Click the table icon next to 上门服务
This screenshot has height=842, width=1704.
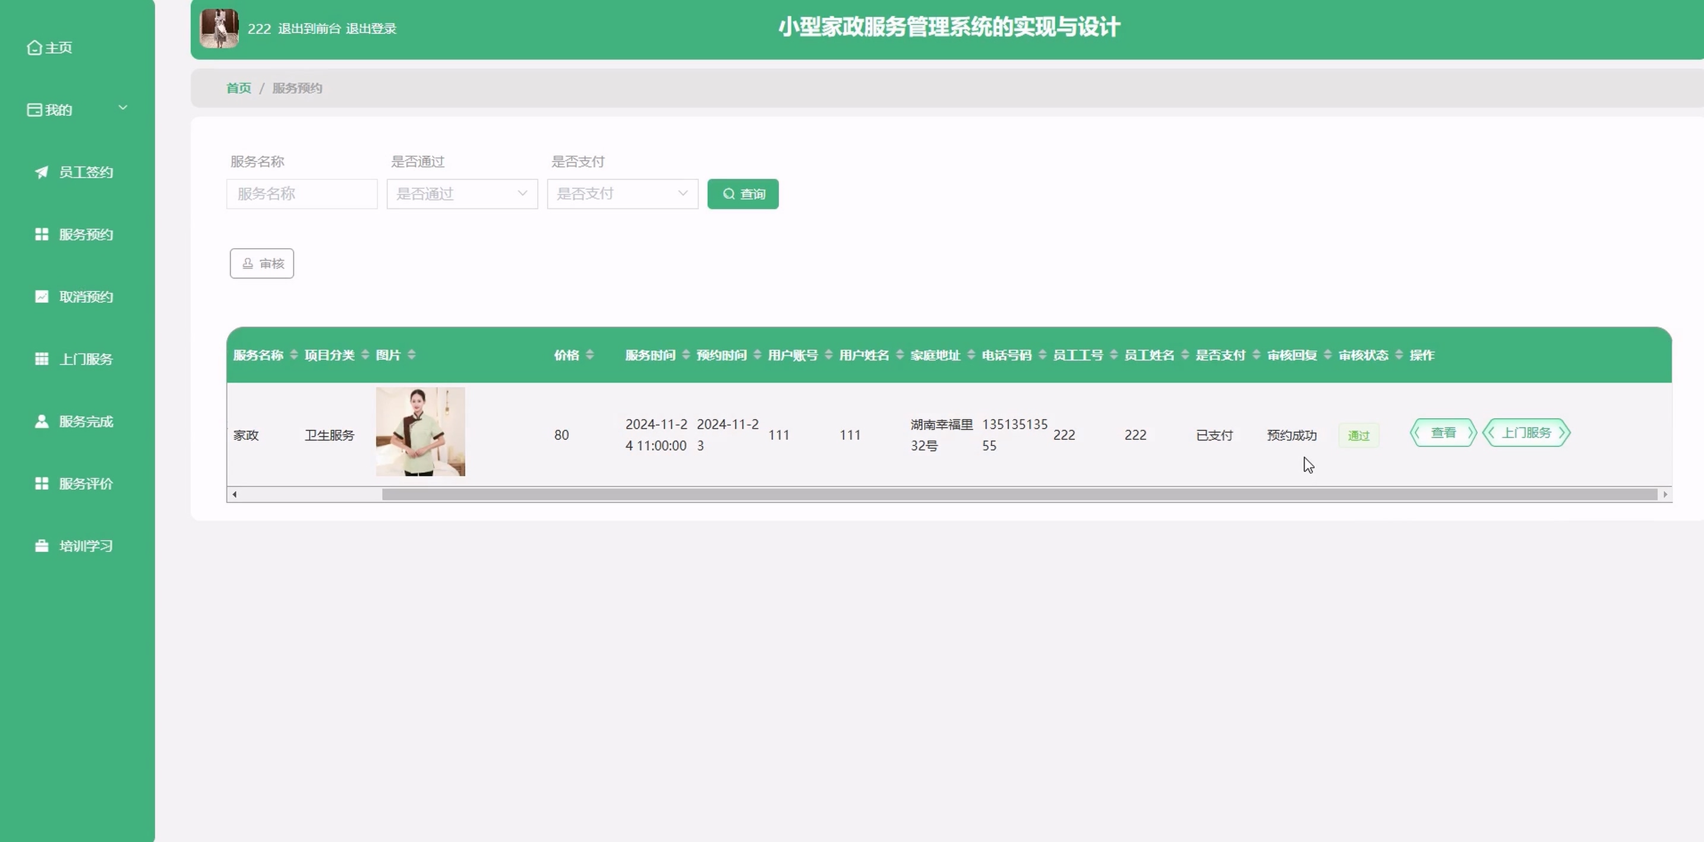(42, 359)
